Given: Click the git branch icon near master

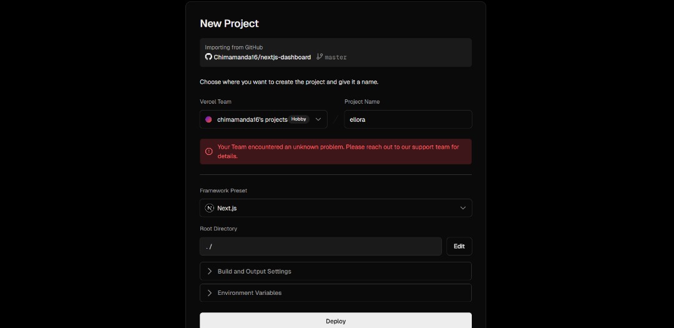Looking at the screenshot, I should point(320,56).
